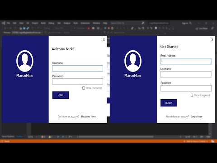The height and width of the screenshot is (163, 217).
Task: Click the editor's horizontal scrollbar at the bottom
Action: click(116, 137)
